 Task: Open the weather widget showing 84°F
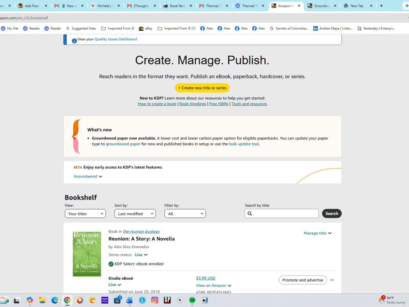click(392, 300)
